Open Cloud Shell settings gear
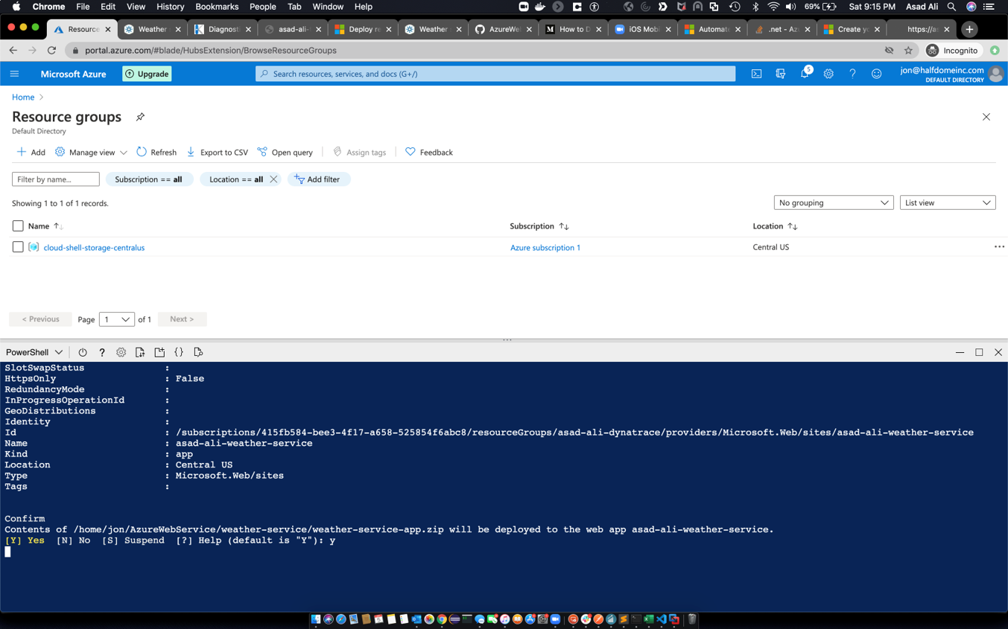The width and height of the screenshot is (1008, 629). coord(121,352)
